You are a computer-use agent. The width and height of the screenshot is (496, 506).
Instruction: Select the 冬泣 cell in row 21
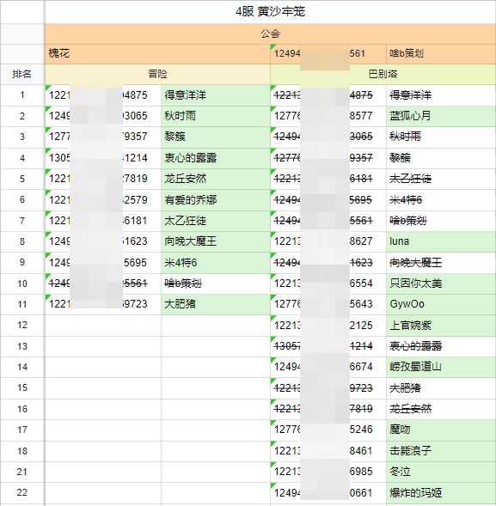click(441, 472)
